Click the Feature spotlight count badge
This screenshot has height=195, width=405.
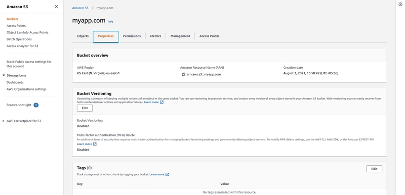36,105
